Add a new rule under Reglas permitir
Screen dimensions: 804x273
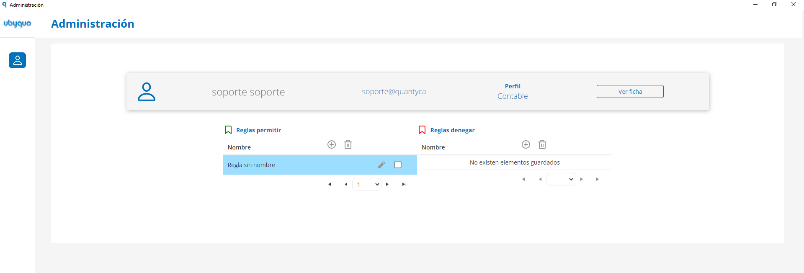tap(332, 144)
